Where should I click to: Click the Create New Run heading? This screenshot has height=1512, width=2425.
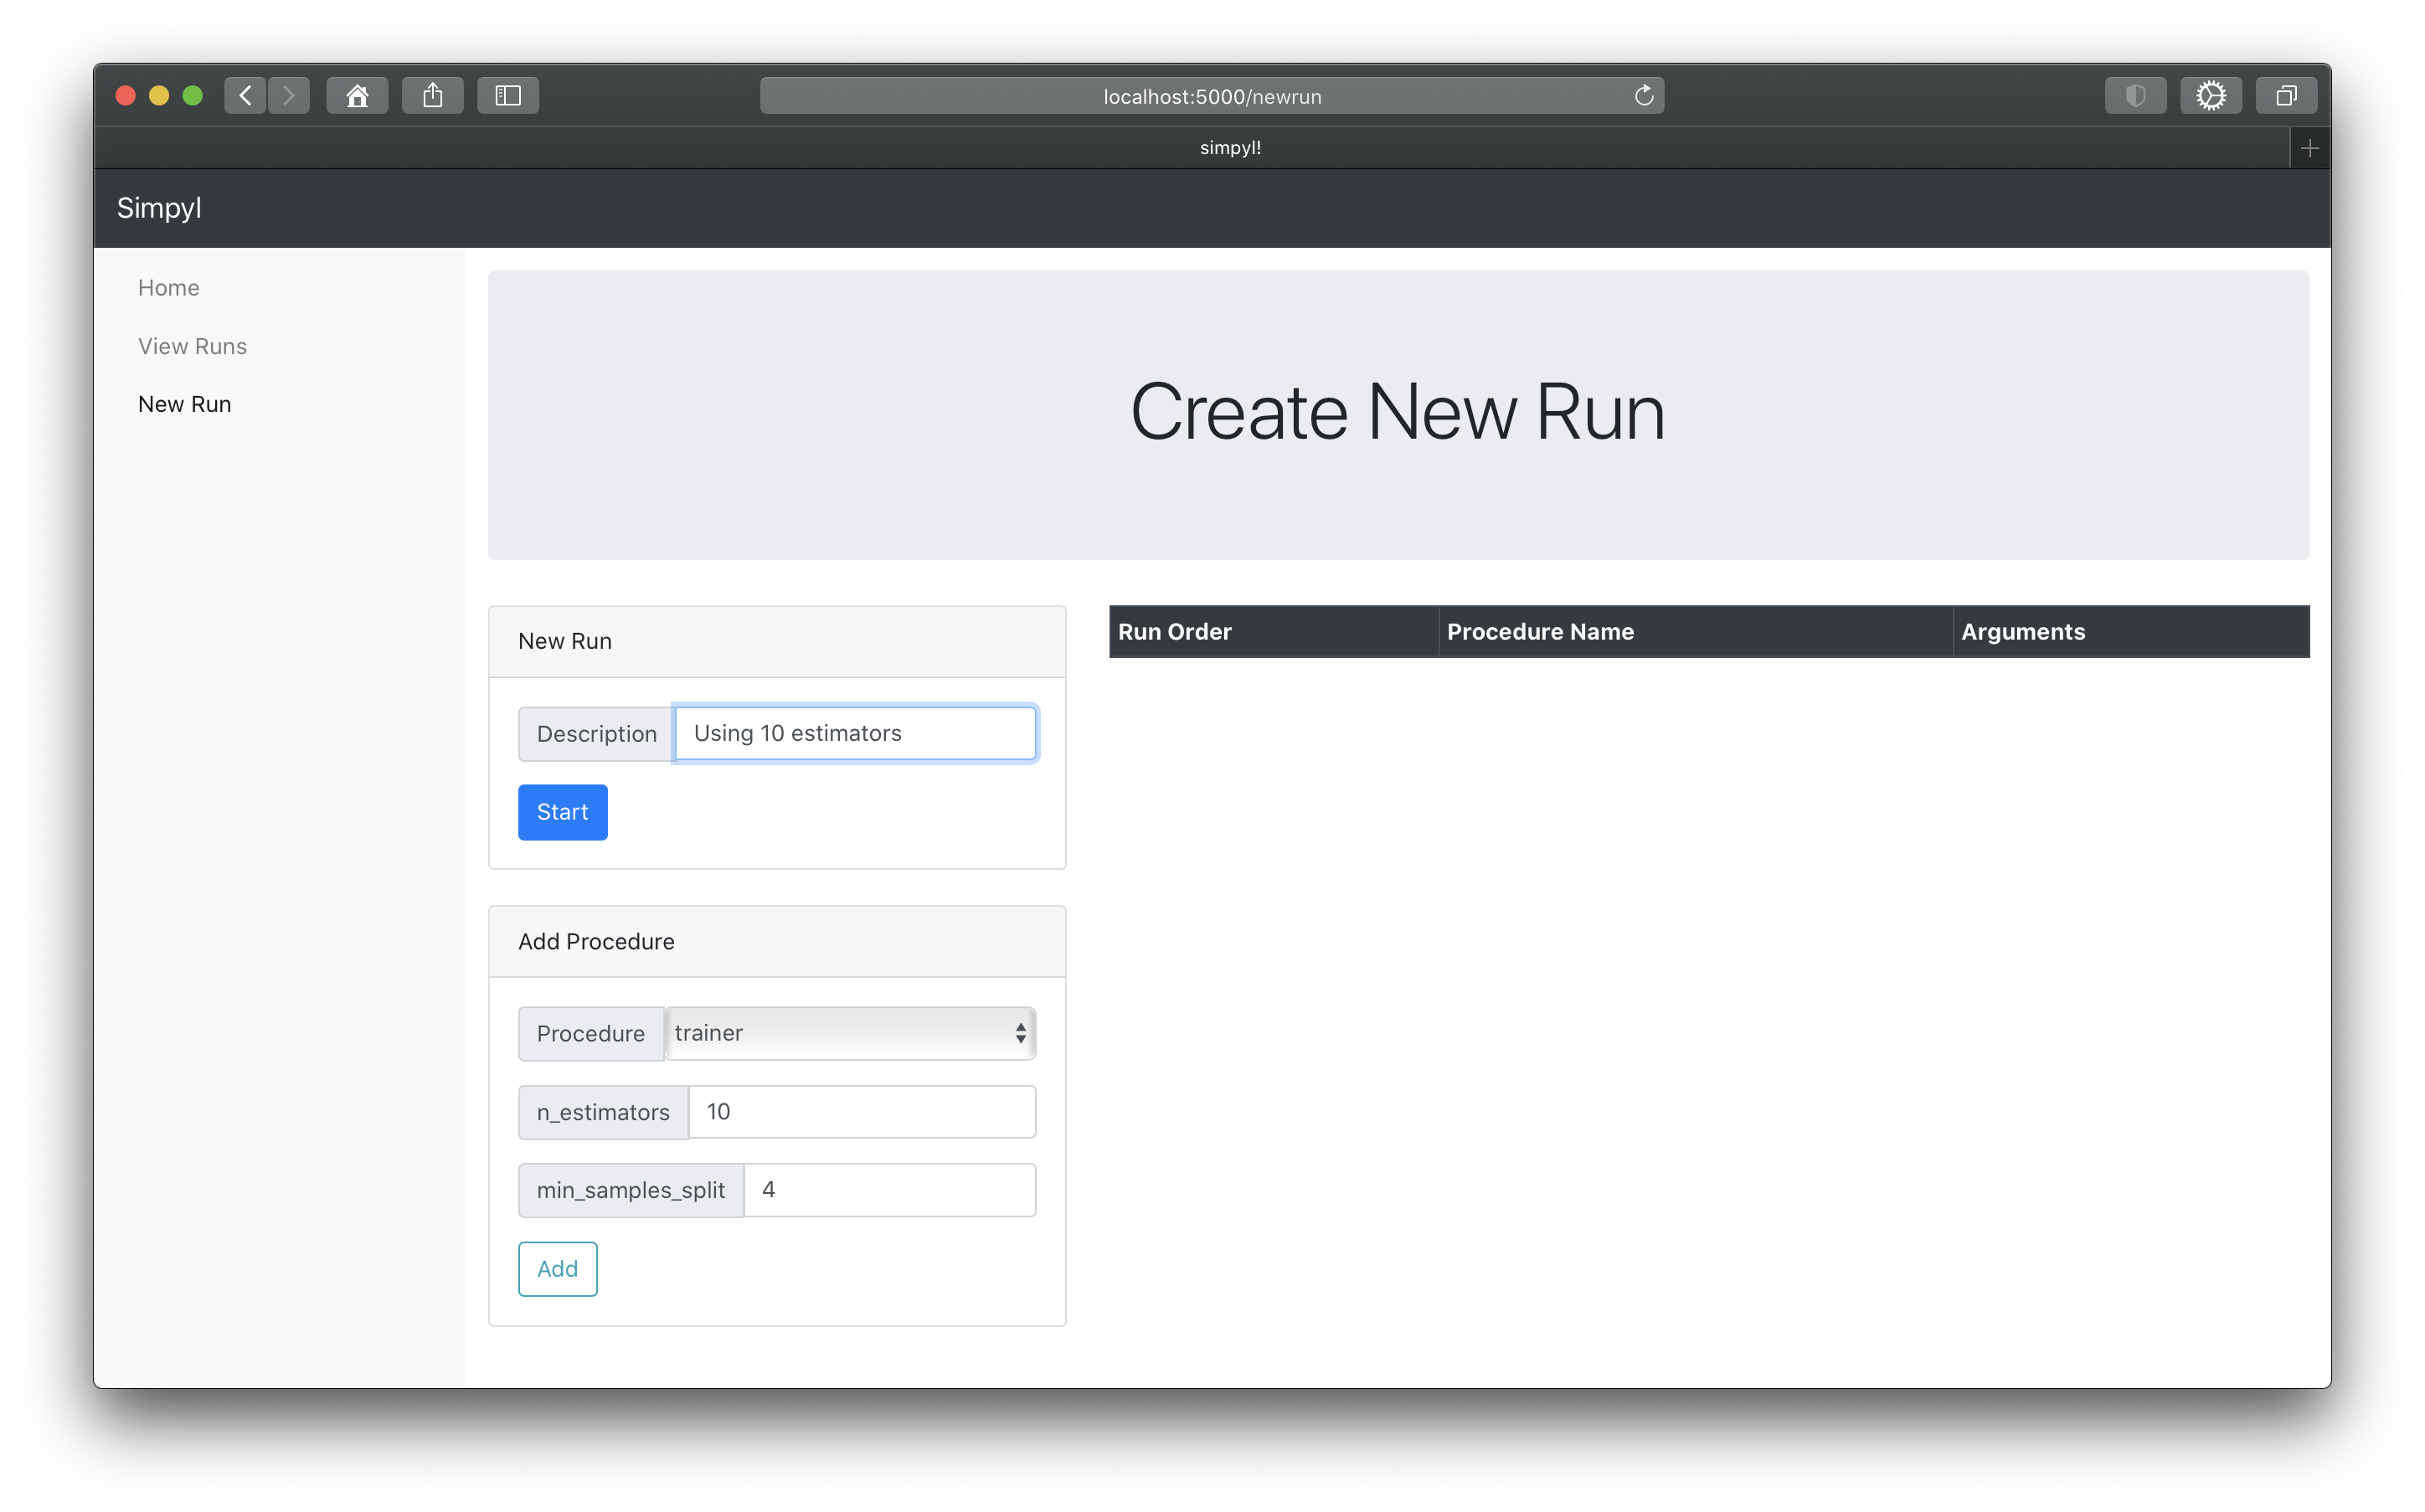pos(1398,412)
